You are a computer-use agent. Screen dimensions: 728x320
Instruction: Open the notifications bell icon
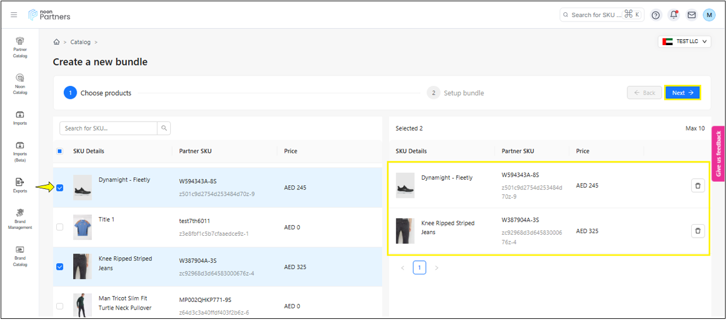pos(674,15)
